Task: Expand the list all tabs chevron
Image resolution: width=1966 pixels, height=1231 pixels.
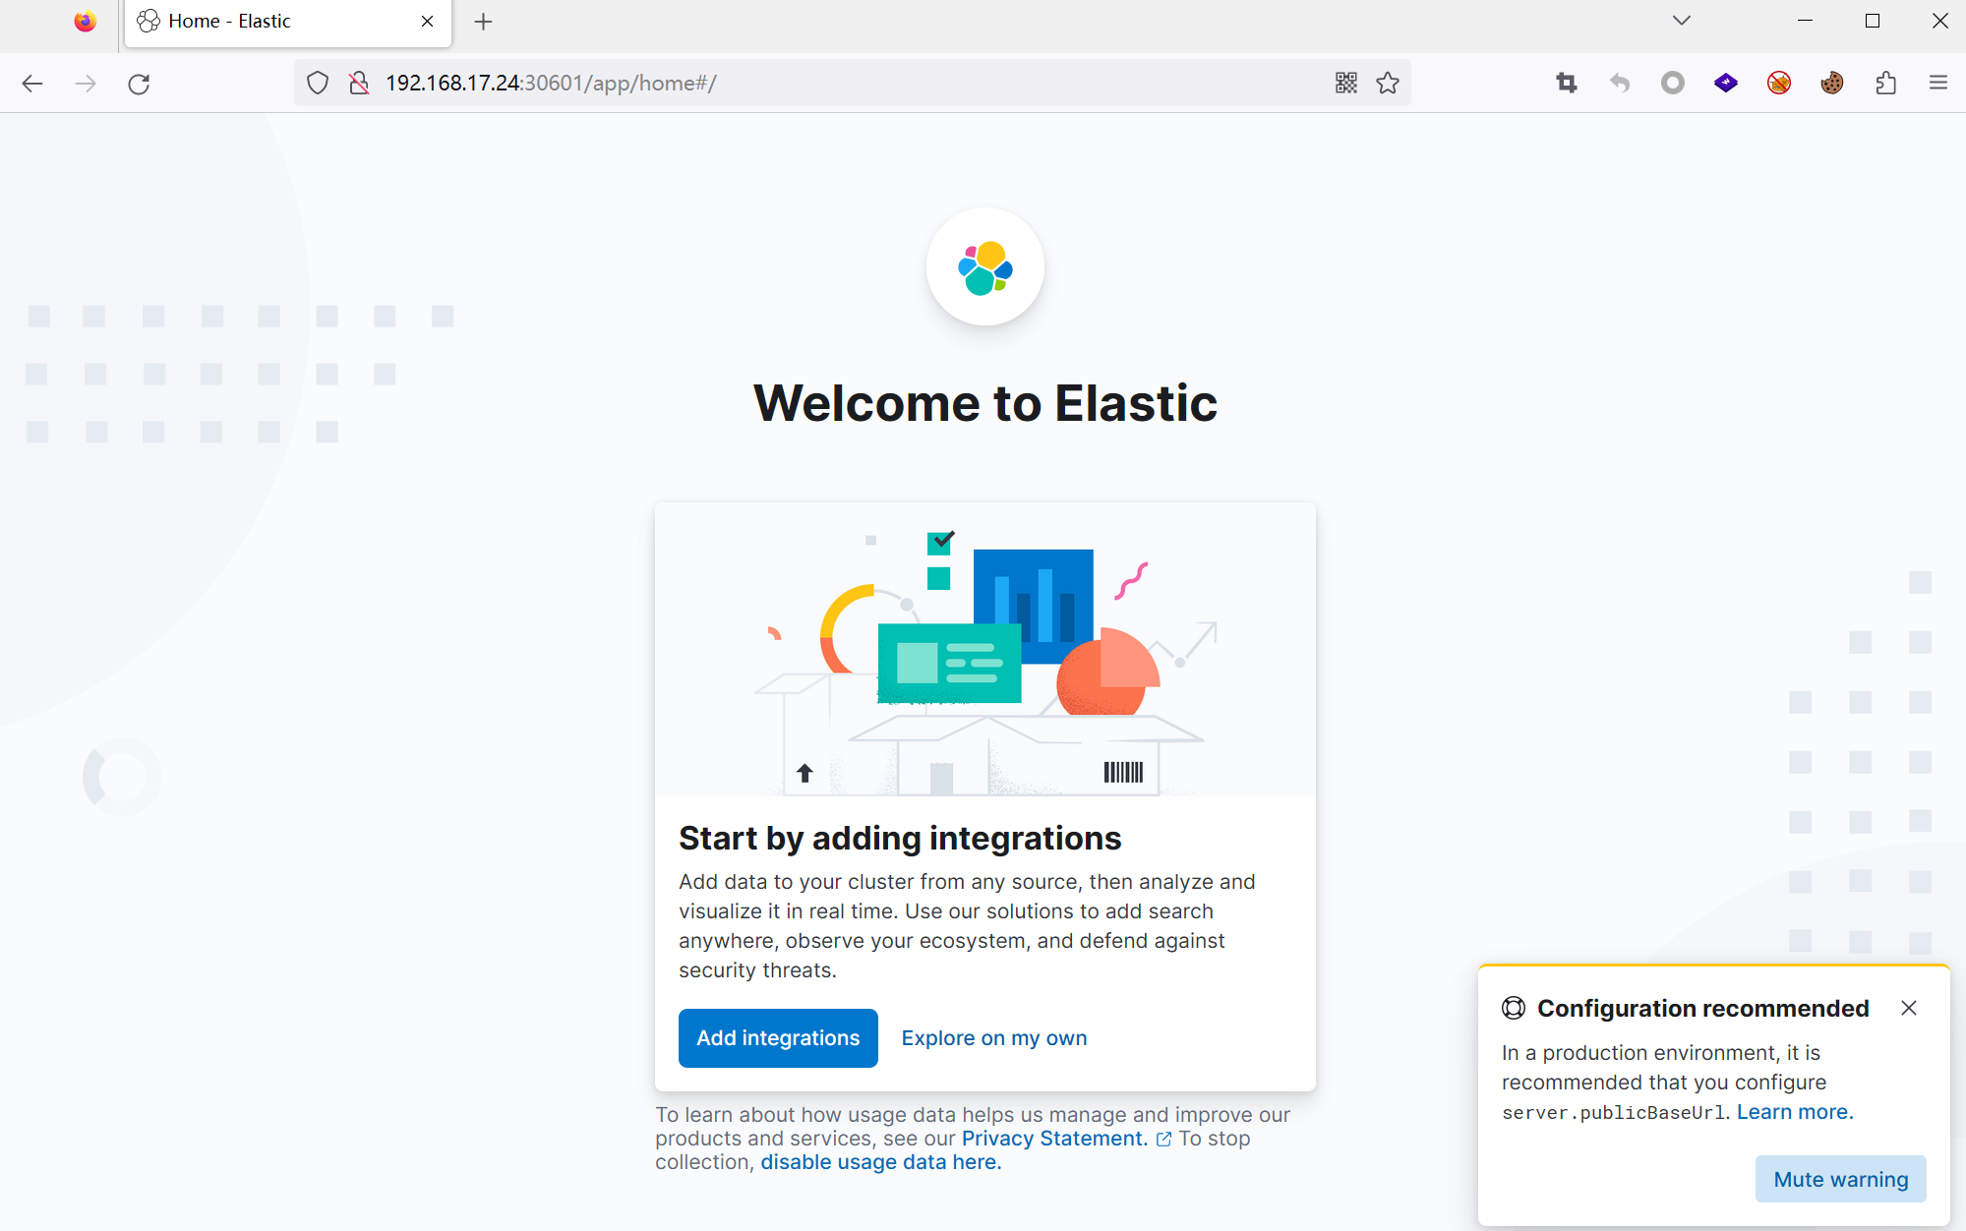Action: click(1681, 21)
